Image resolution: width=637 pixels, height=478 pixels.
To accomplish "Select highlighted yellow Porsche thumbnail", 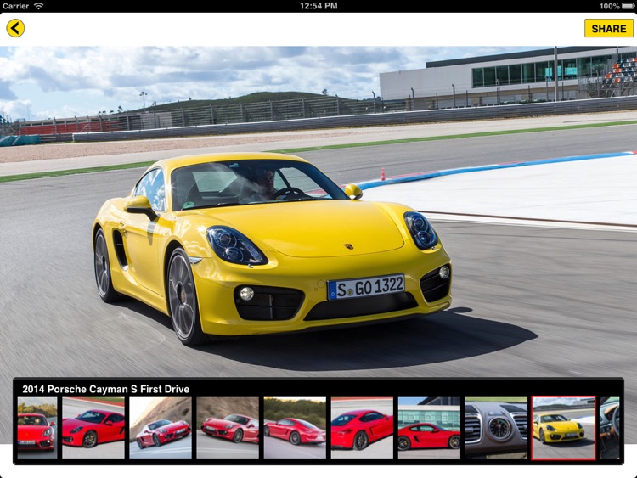I will point(563,428).
